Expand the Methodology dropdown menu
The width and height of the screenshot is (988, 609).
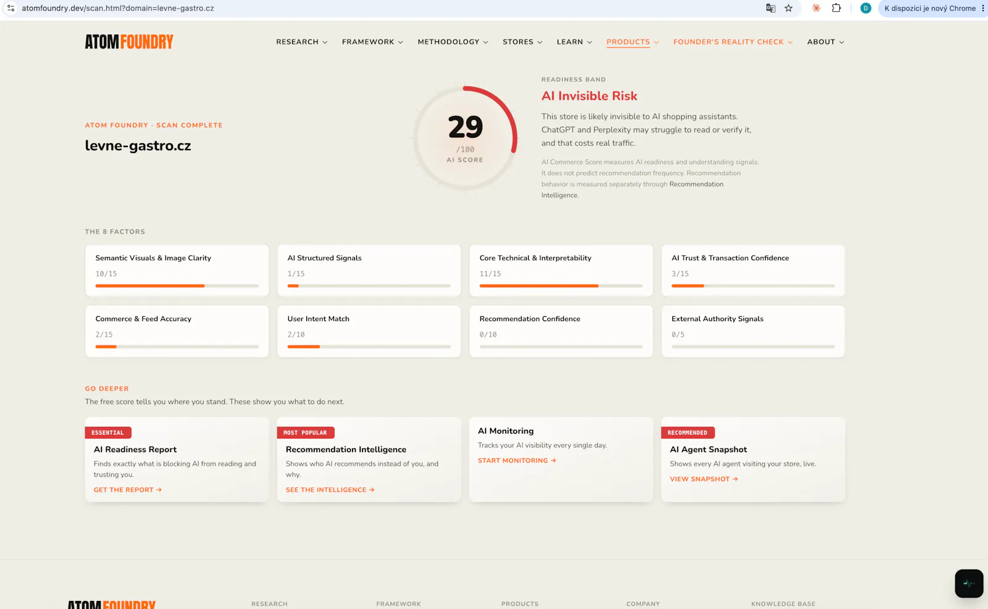tap(453, 42)
